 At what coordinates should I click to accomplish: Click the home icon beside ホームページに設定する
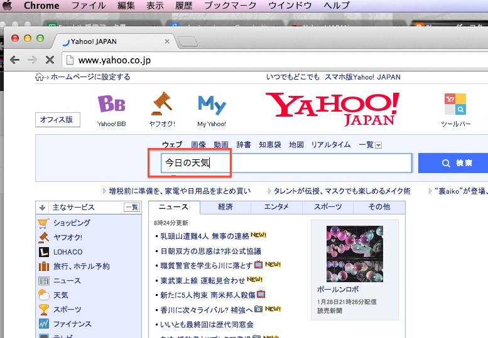40,77
